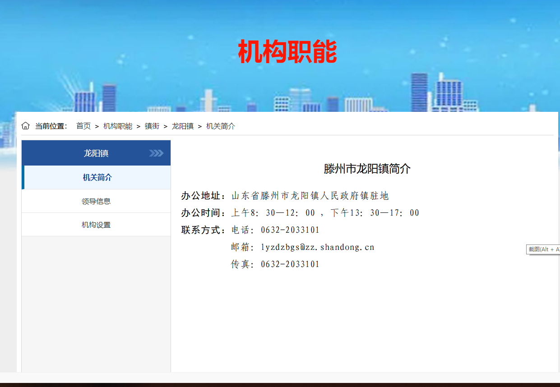560x387 pixels.
Task: Click the 当前位置 label
Action: point(51,126)
